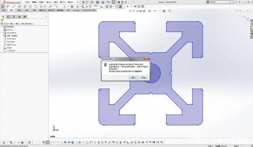Toggle the menu bar pin
253x147 pixels.
77,2
